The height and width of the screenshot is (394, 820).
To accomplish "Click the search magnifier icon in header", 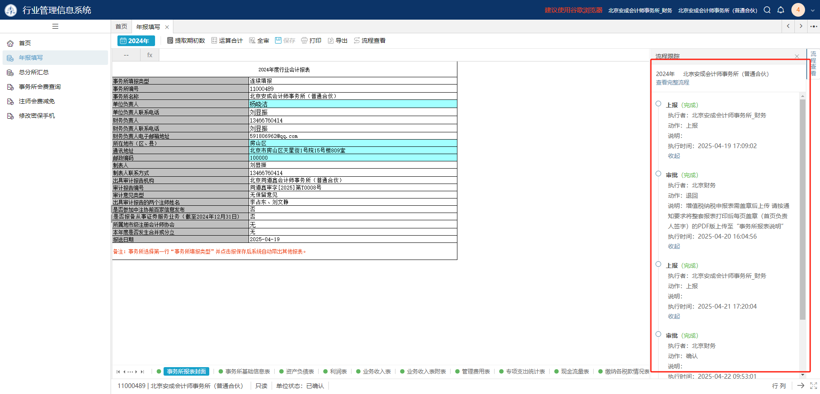I will [767, 10].
